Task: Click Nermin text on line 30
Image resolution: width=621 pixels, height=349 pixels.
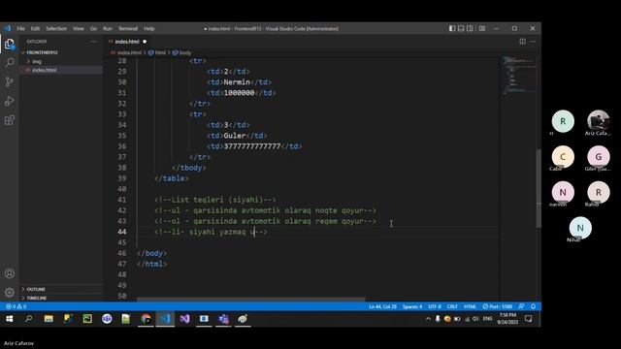Action: click(237, 82)
